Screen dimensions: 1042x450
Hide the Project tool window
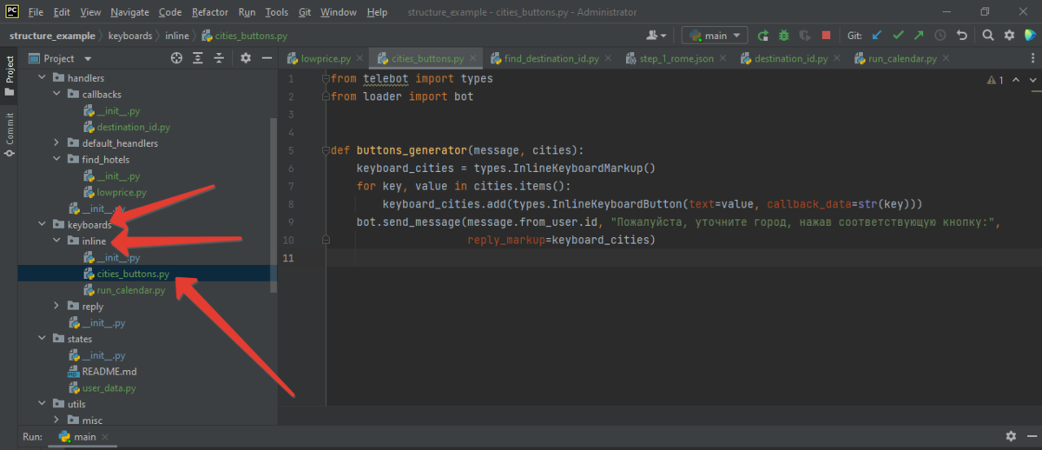(x=267, y=58)
